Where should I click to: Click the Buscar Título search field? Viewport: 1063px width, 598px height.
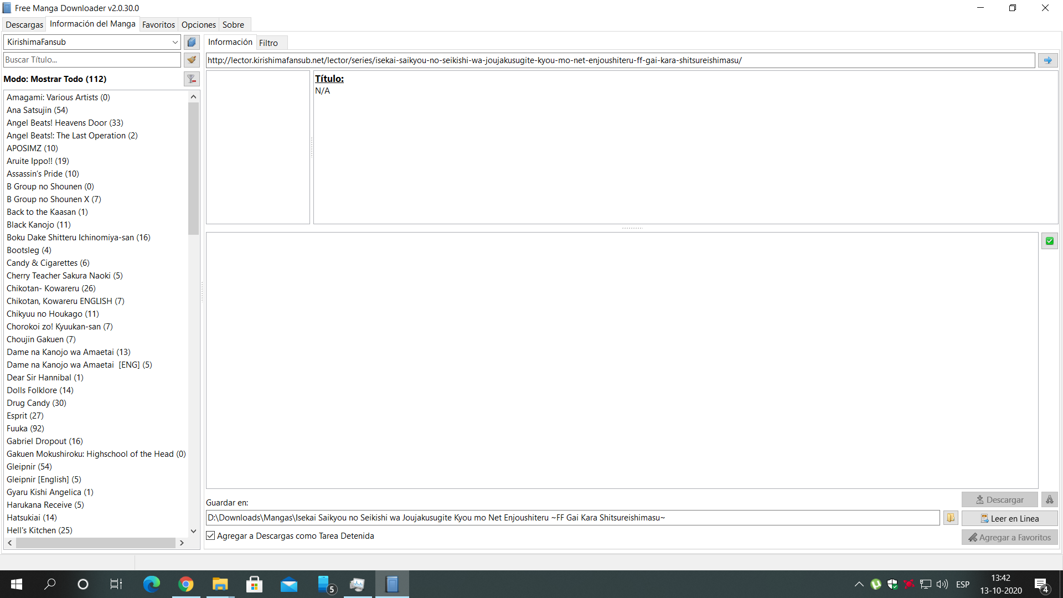click(91, 59)
